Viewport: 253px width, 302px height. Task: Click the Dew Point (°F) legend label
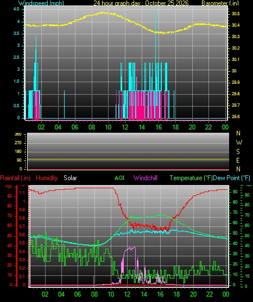click(232, 178)
